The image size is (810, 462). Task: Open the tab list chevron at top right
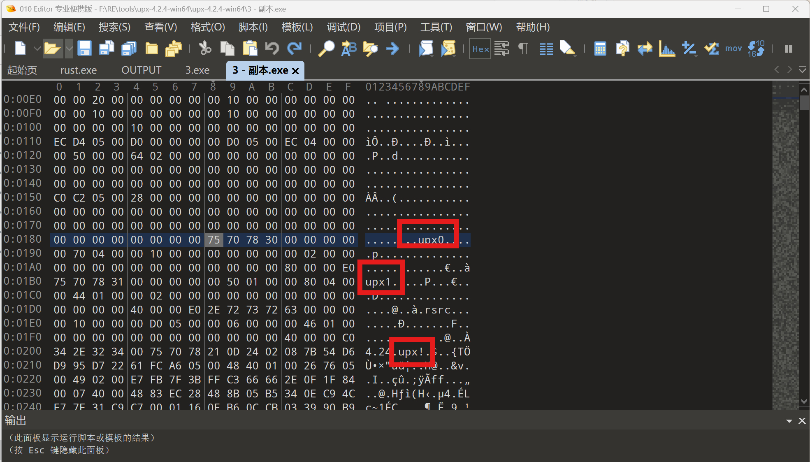803,70
